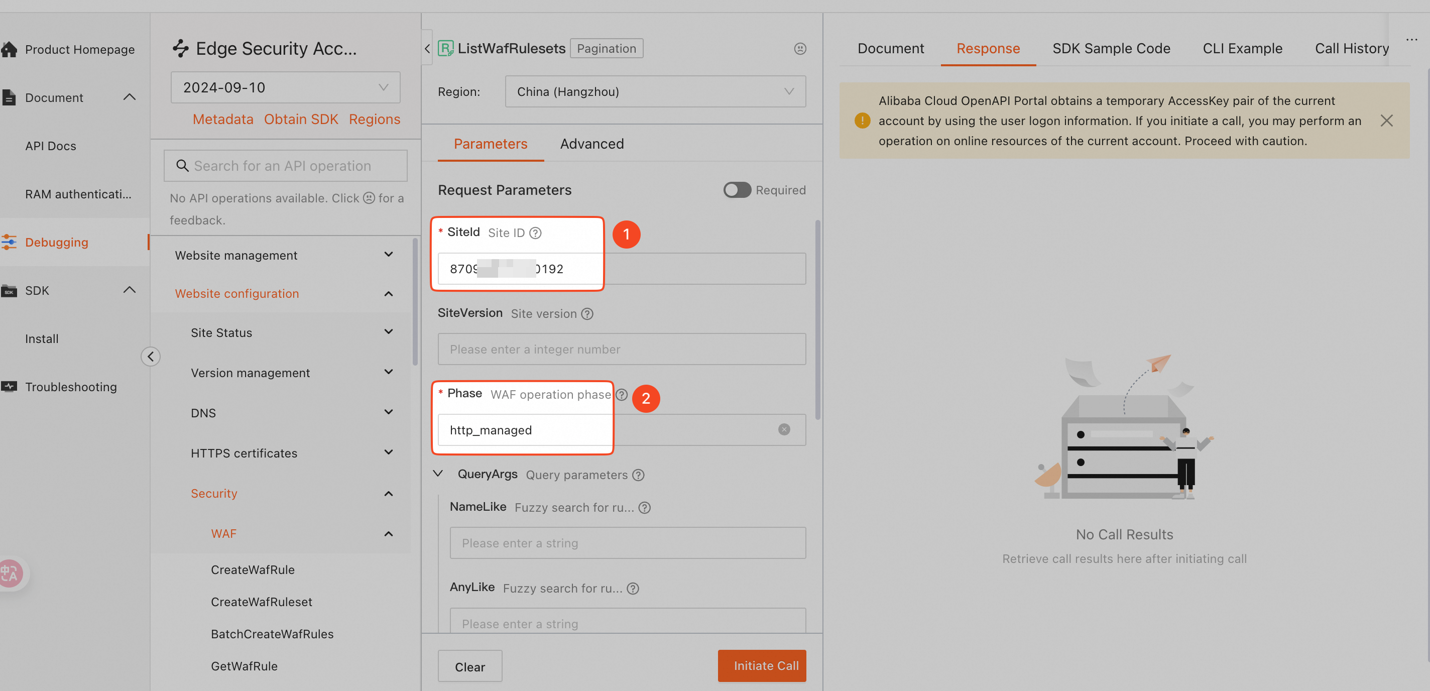Viewport: 1430px width, 691px height.
Task: Click the translate floating icon
Action: click(11, 573)
